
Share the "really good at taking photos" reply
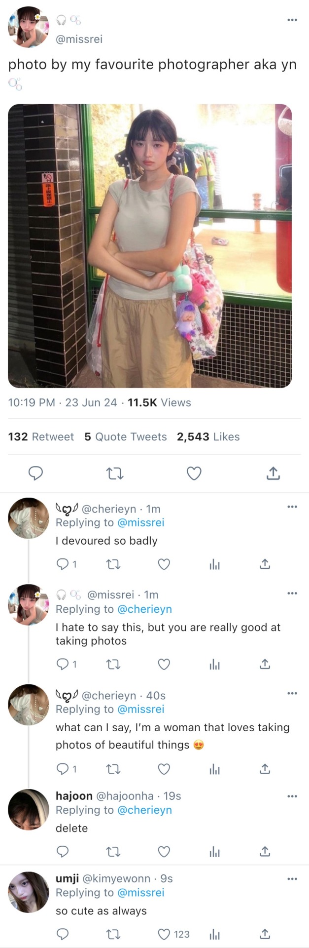(x=265, y=664)
